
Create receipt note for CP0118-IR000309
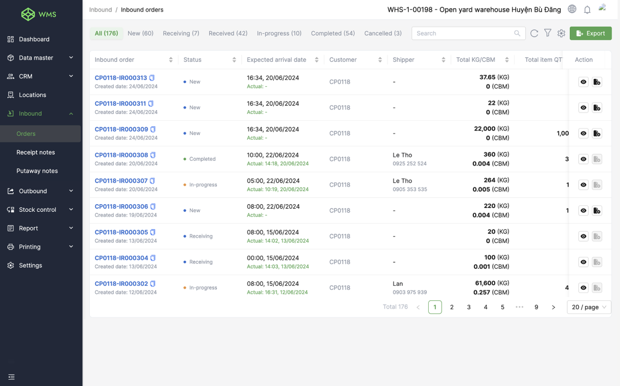(x=597, y=133)
